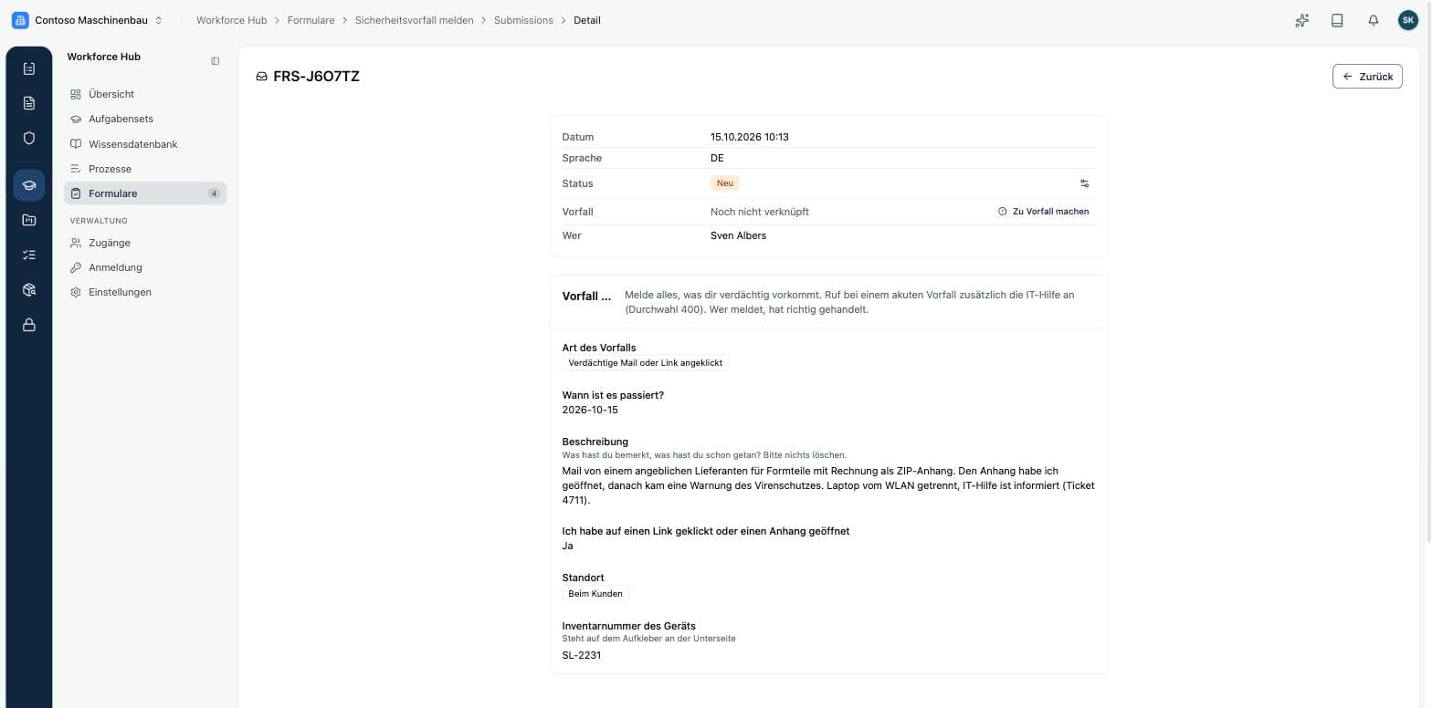Open the folder chart icon in dark rail

tap(28, 220)
